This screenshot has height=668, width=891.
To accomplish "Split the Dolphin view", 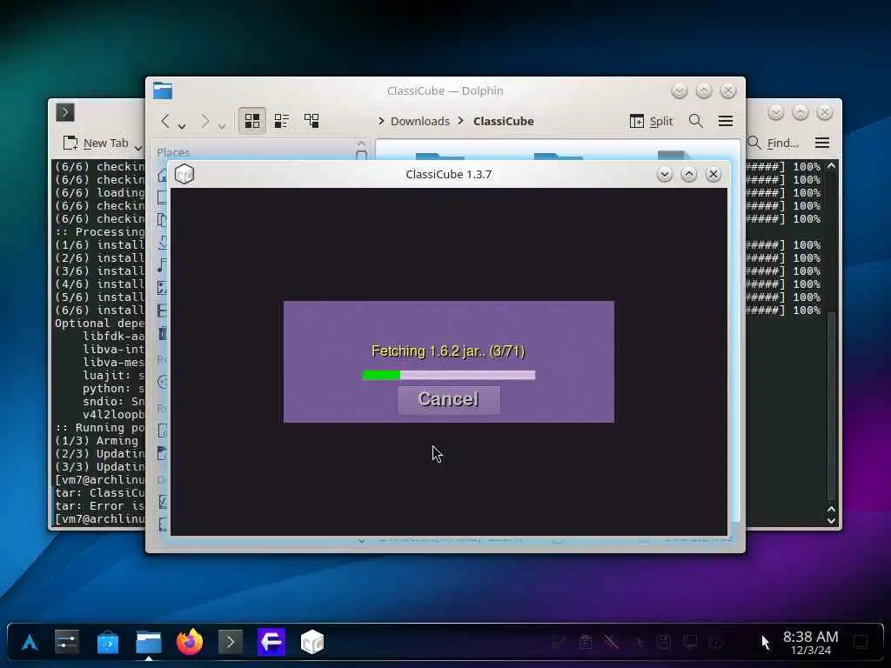I will [651, 121].
